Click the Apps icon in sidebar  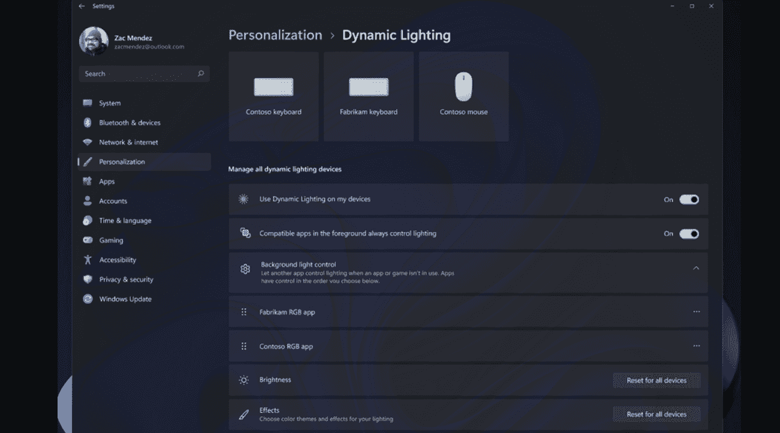(x=88, y=181)
